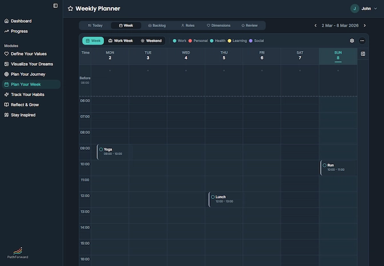Open the more options ellipsis menu
Image resolution: width=384 pixels, height=266 pixels.
(362, 41)
